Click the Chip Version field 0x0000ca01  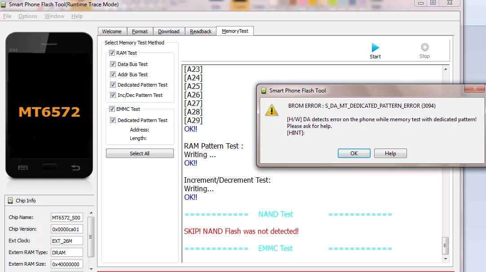tap(66, 229)
